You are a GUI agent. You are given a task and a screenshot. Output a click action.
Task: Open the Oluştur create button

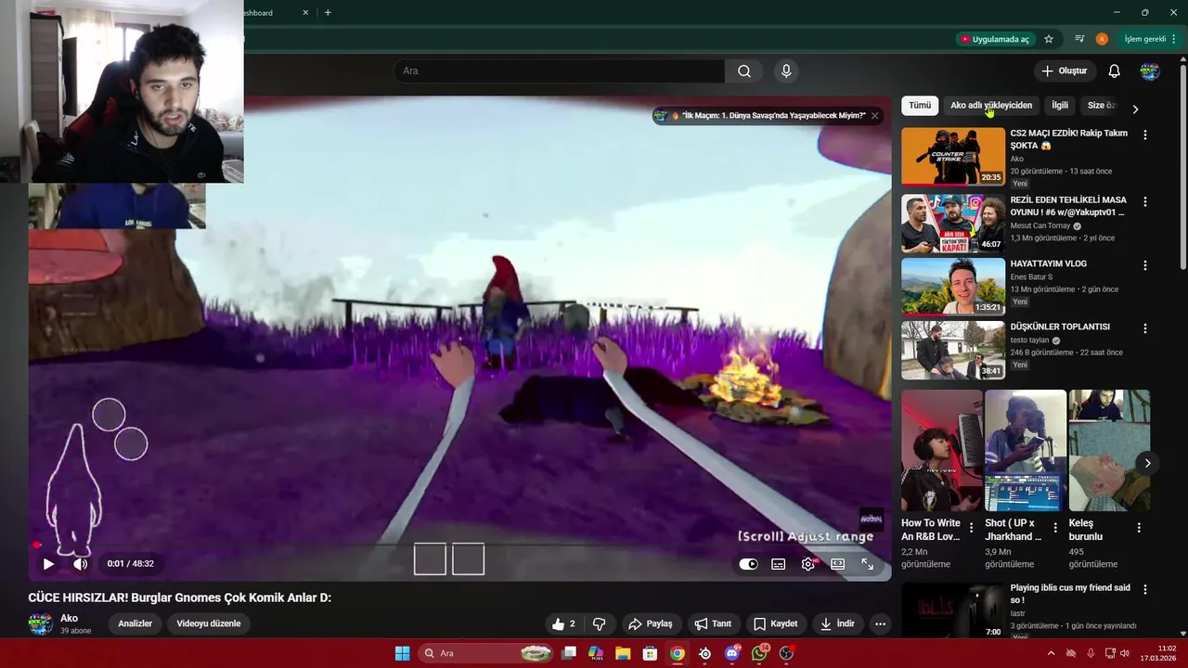[1064, 71]
